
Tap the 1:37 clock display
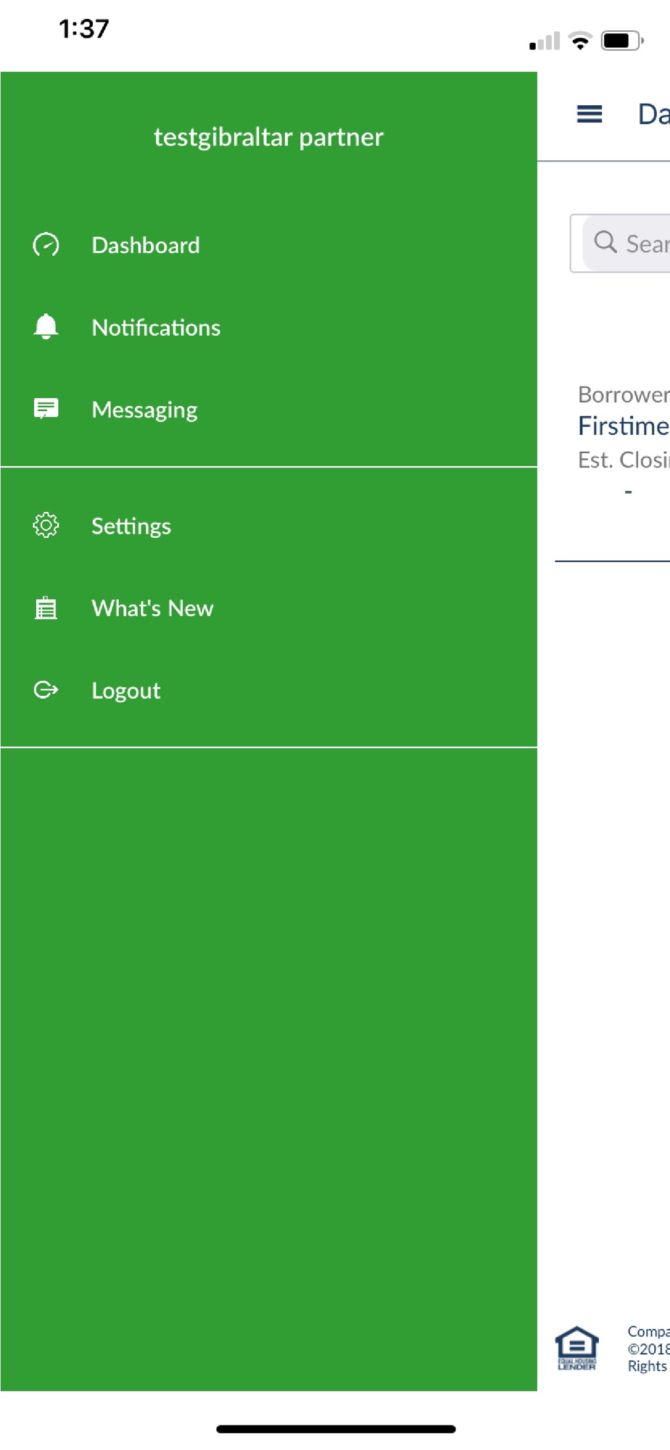point(84,29)
